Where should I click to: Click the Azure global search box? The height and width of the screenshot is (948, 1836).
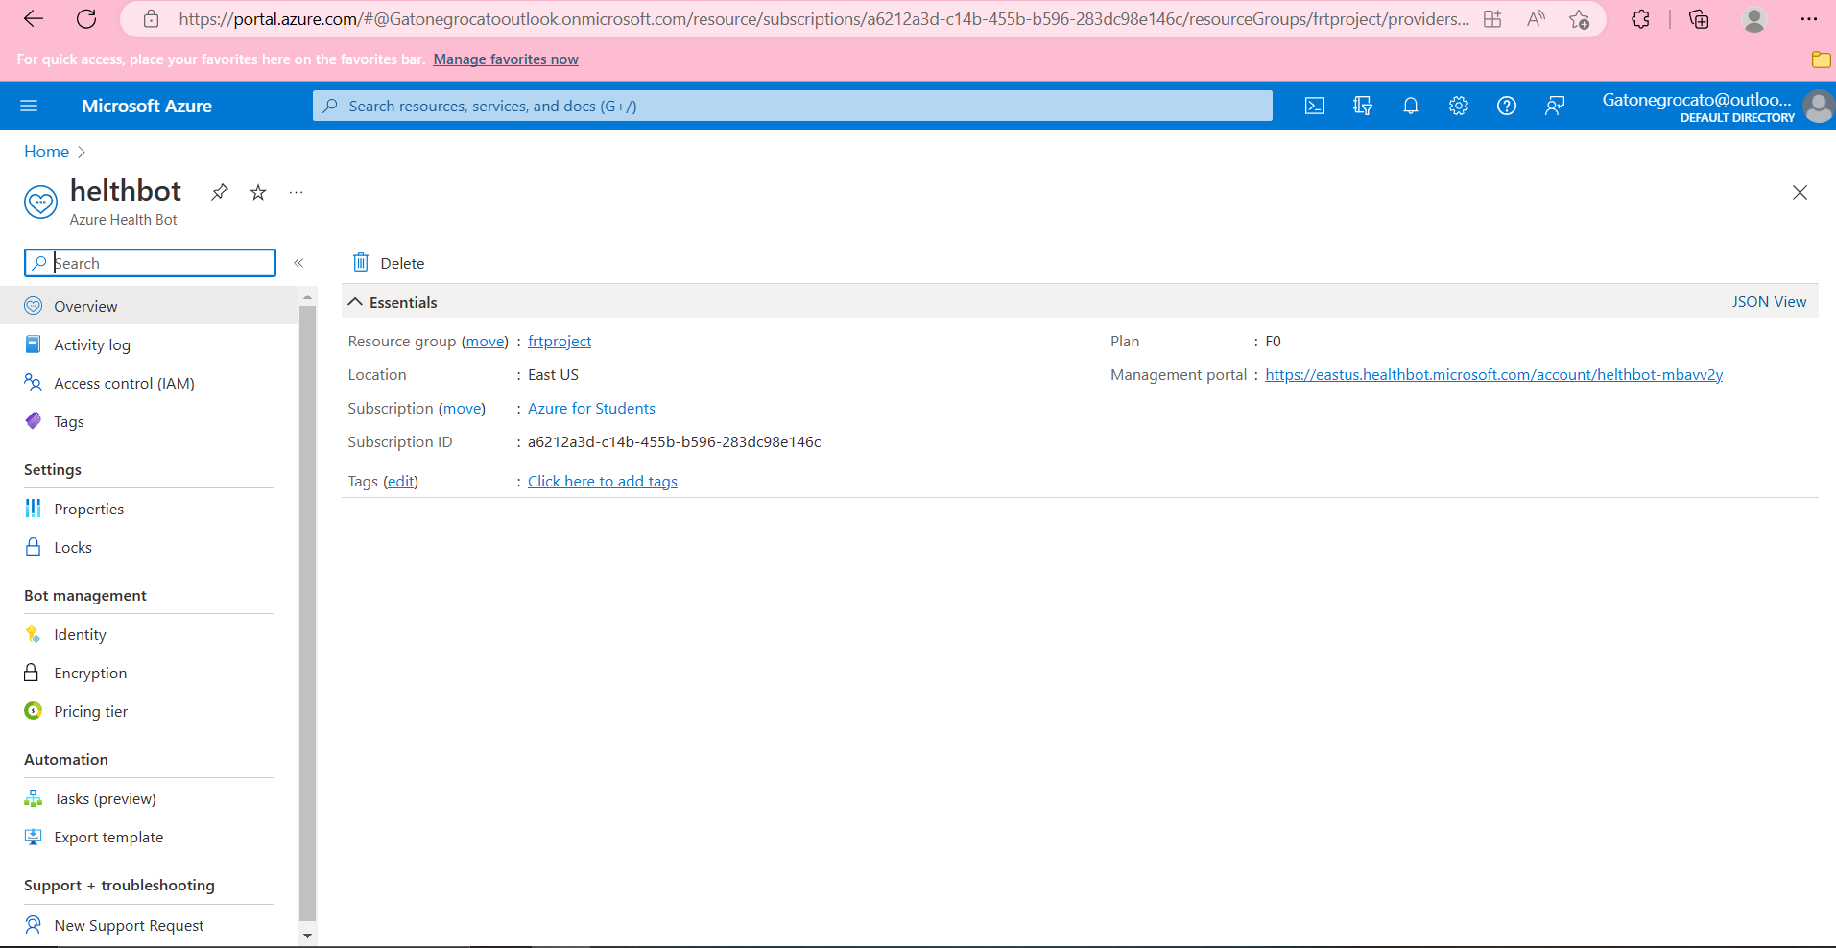click(x=793, y=106)
